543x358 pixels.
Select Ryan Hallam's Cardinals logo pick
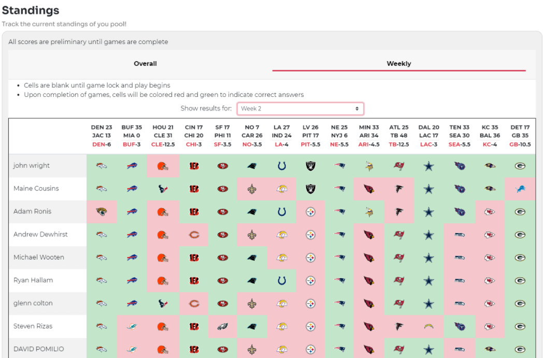click(369, 280)
